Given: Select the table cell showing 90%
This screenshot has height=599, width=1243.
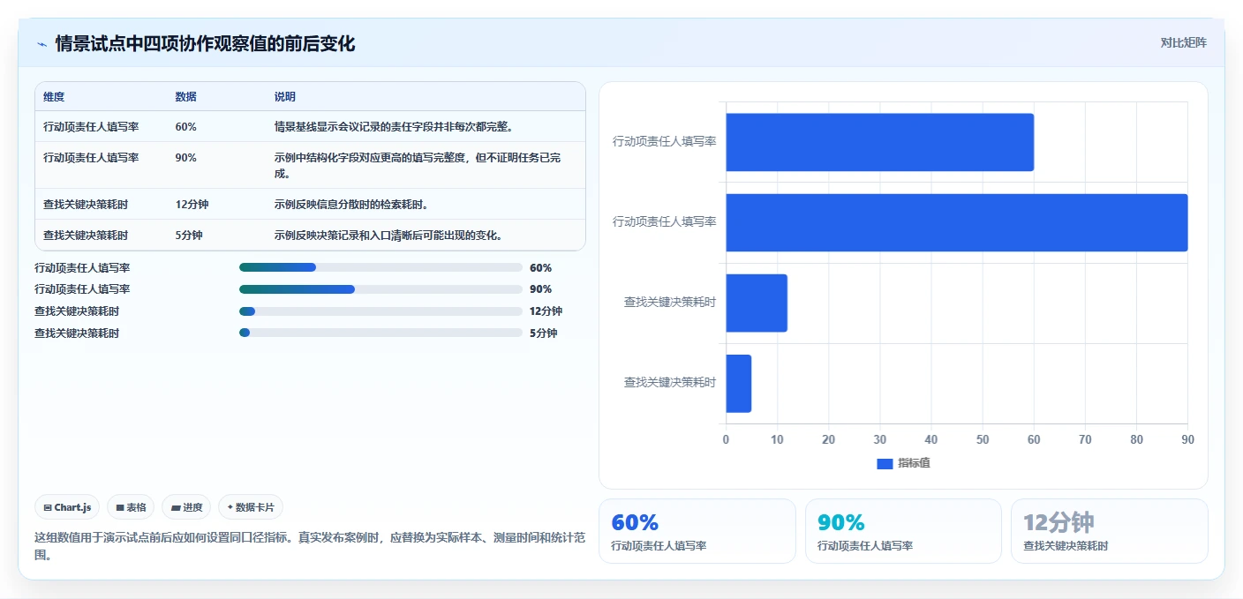Looking at the screenshot, I should tap(186, 157).
